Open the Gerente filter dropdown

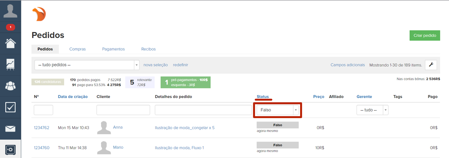pyautogui.click(x=372, y=110)
